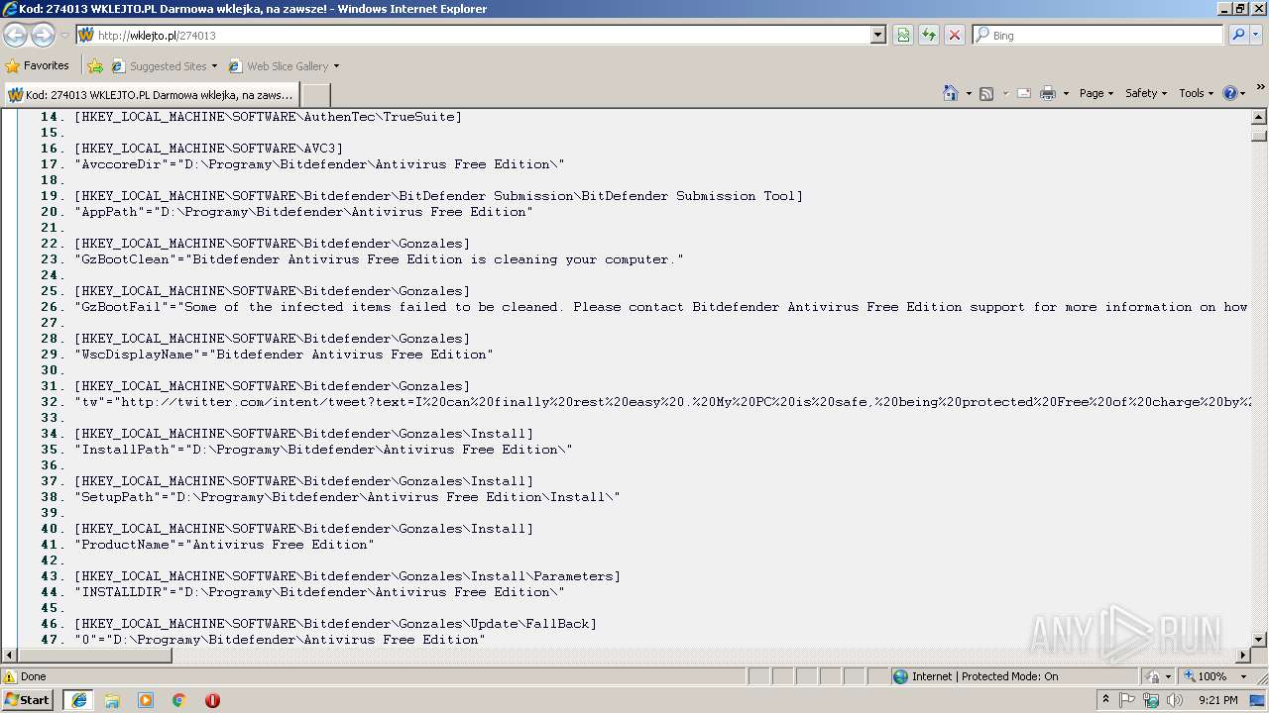The image size is (1269, 713).
Task: Click the magnifier search button
Action: [1238, 35]
